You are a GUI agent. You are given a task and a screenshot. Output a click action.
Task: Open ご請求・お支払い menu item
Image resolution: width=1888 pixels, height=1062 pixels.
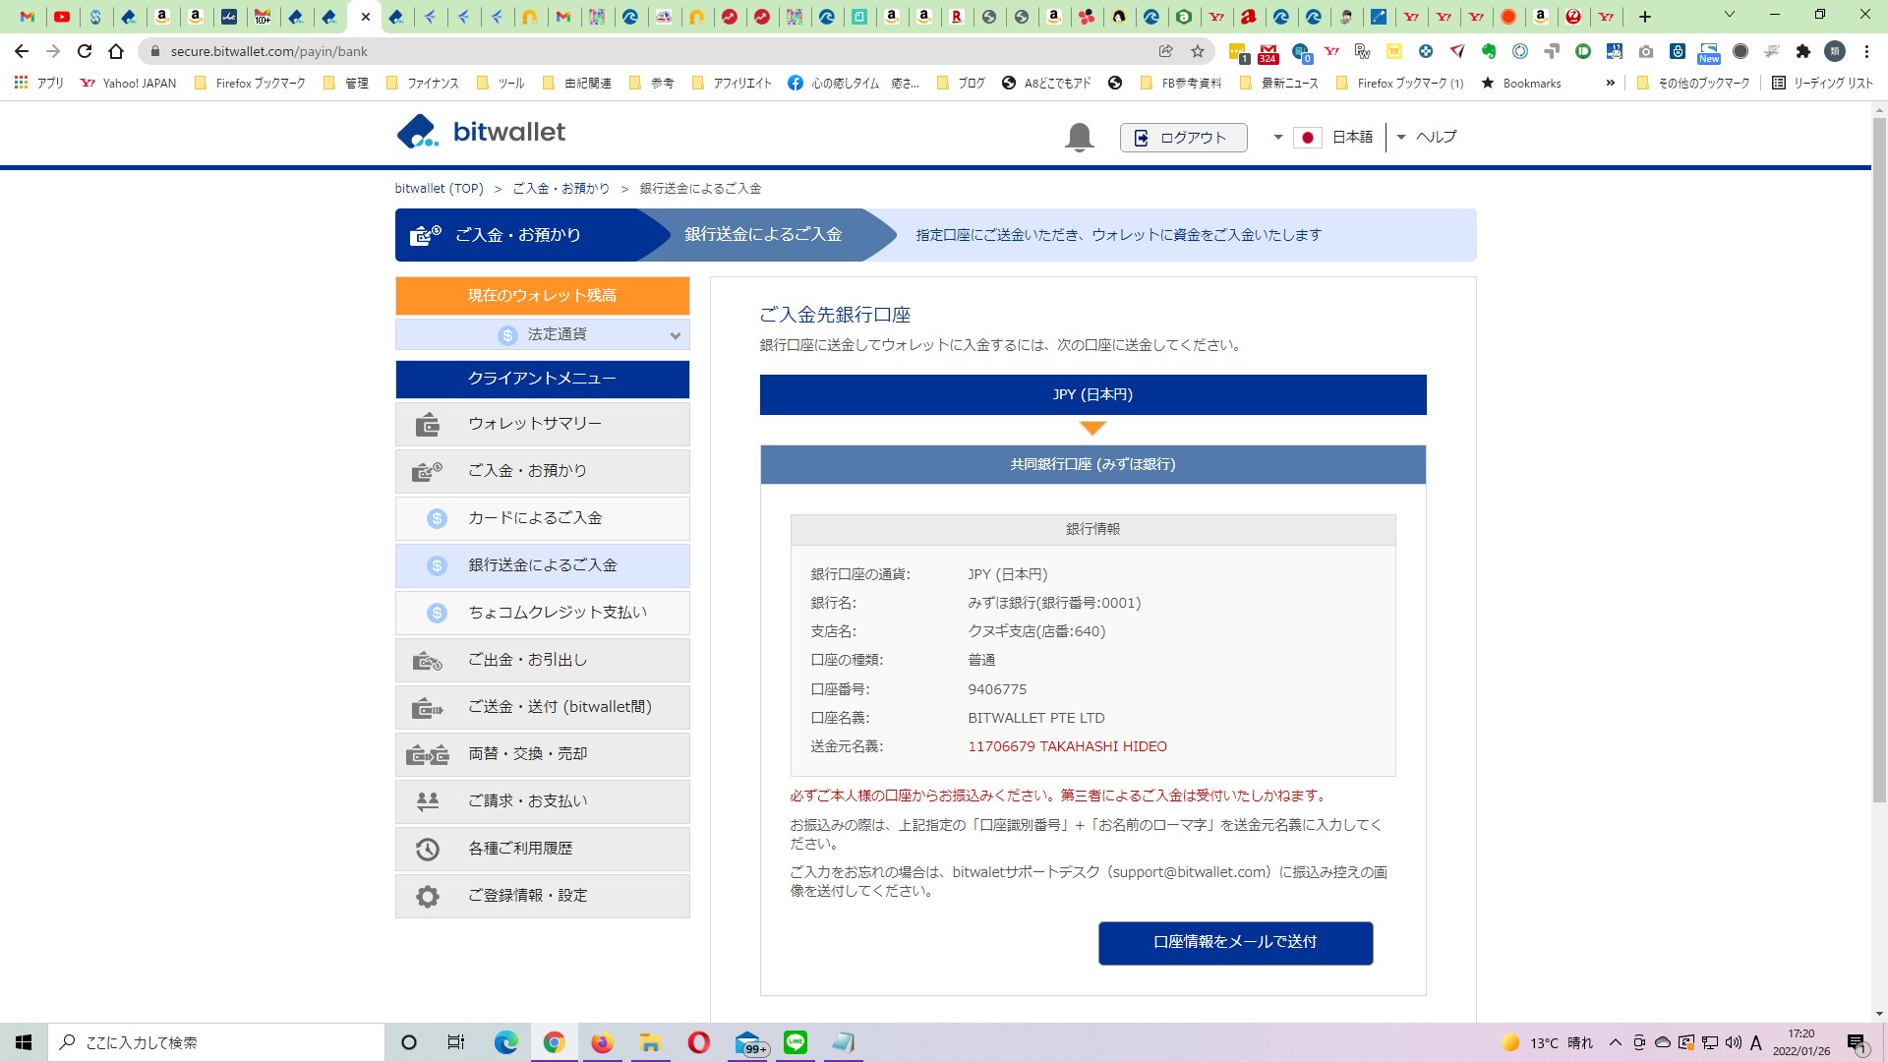(543, 801)
